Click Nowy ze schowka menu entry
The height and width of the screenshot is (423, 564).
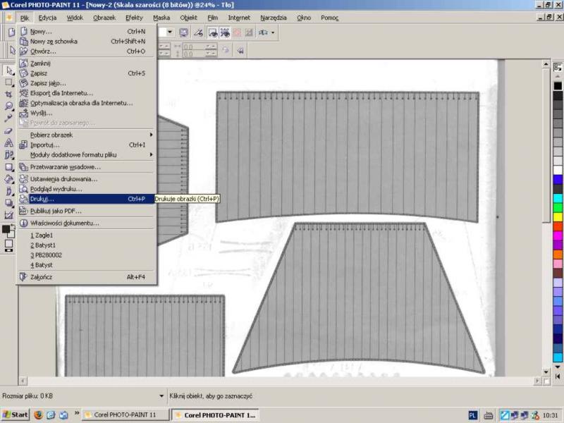click(x=86, y=42)
